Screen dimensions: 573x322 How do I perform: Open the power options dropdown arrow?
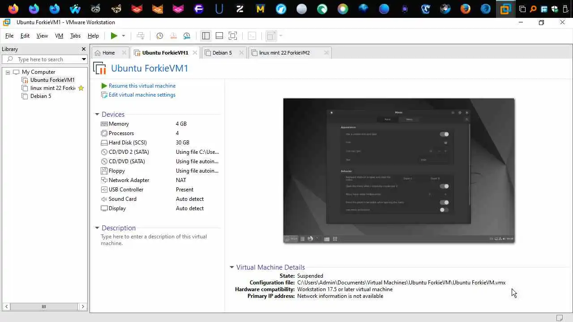[124, 36]
